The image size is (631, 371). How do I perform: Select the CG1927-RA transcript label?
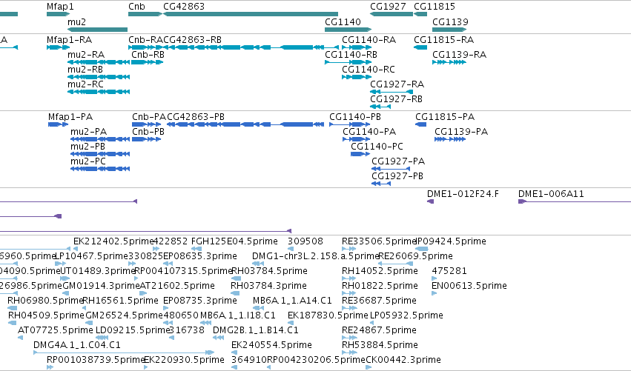point(397,84)
